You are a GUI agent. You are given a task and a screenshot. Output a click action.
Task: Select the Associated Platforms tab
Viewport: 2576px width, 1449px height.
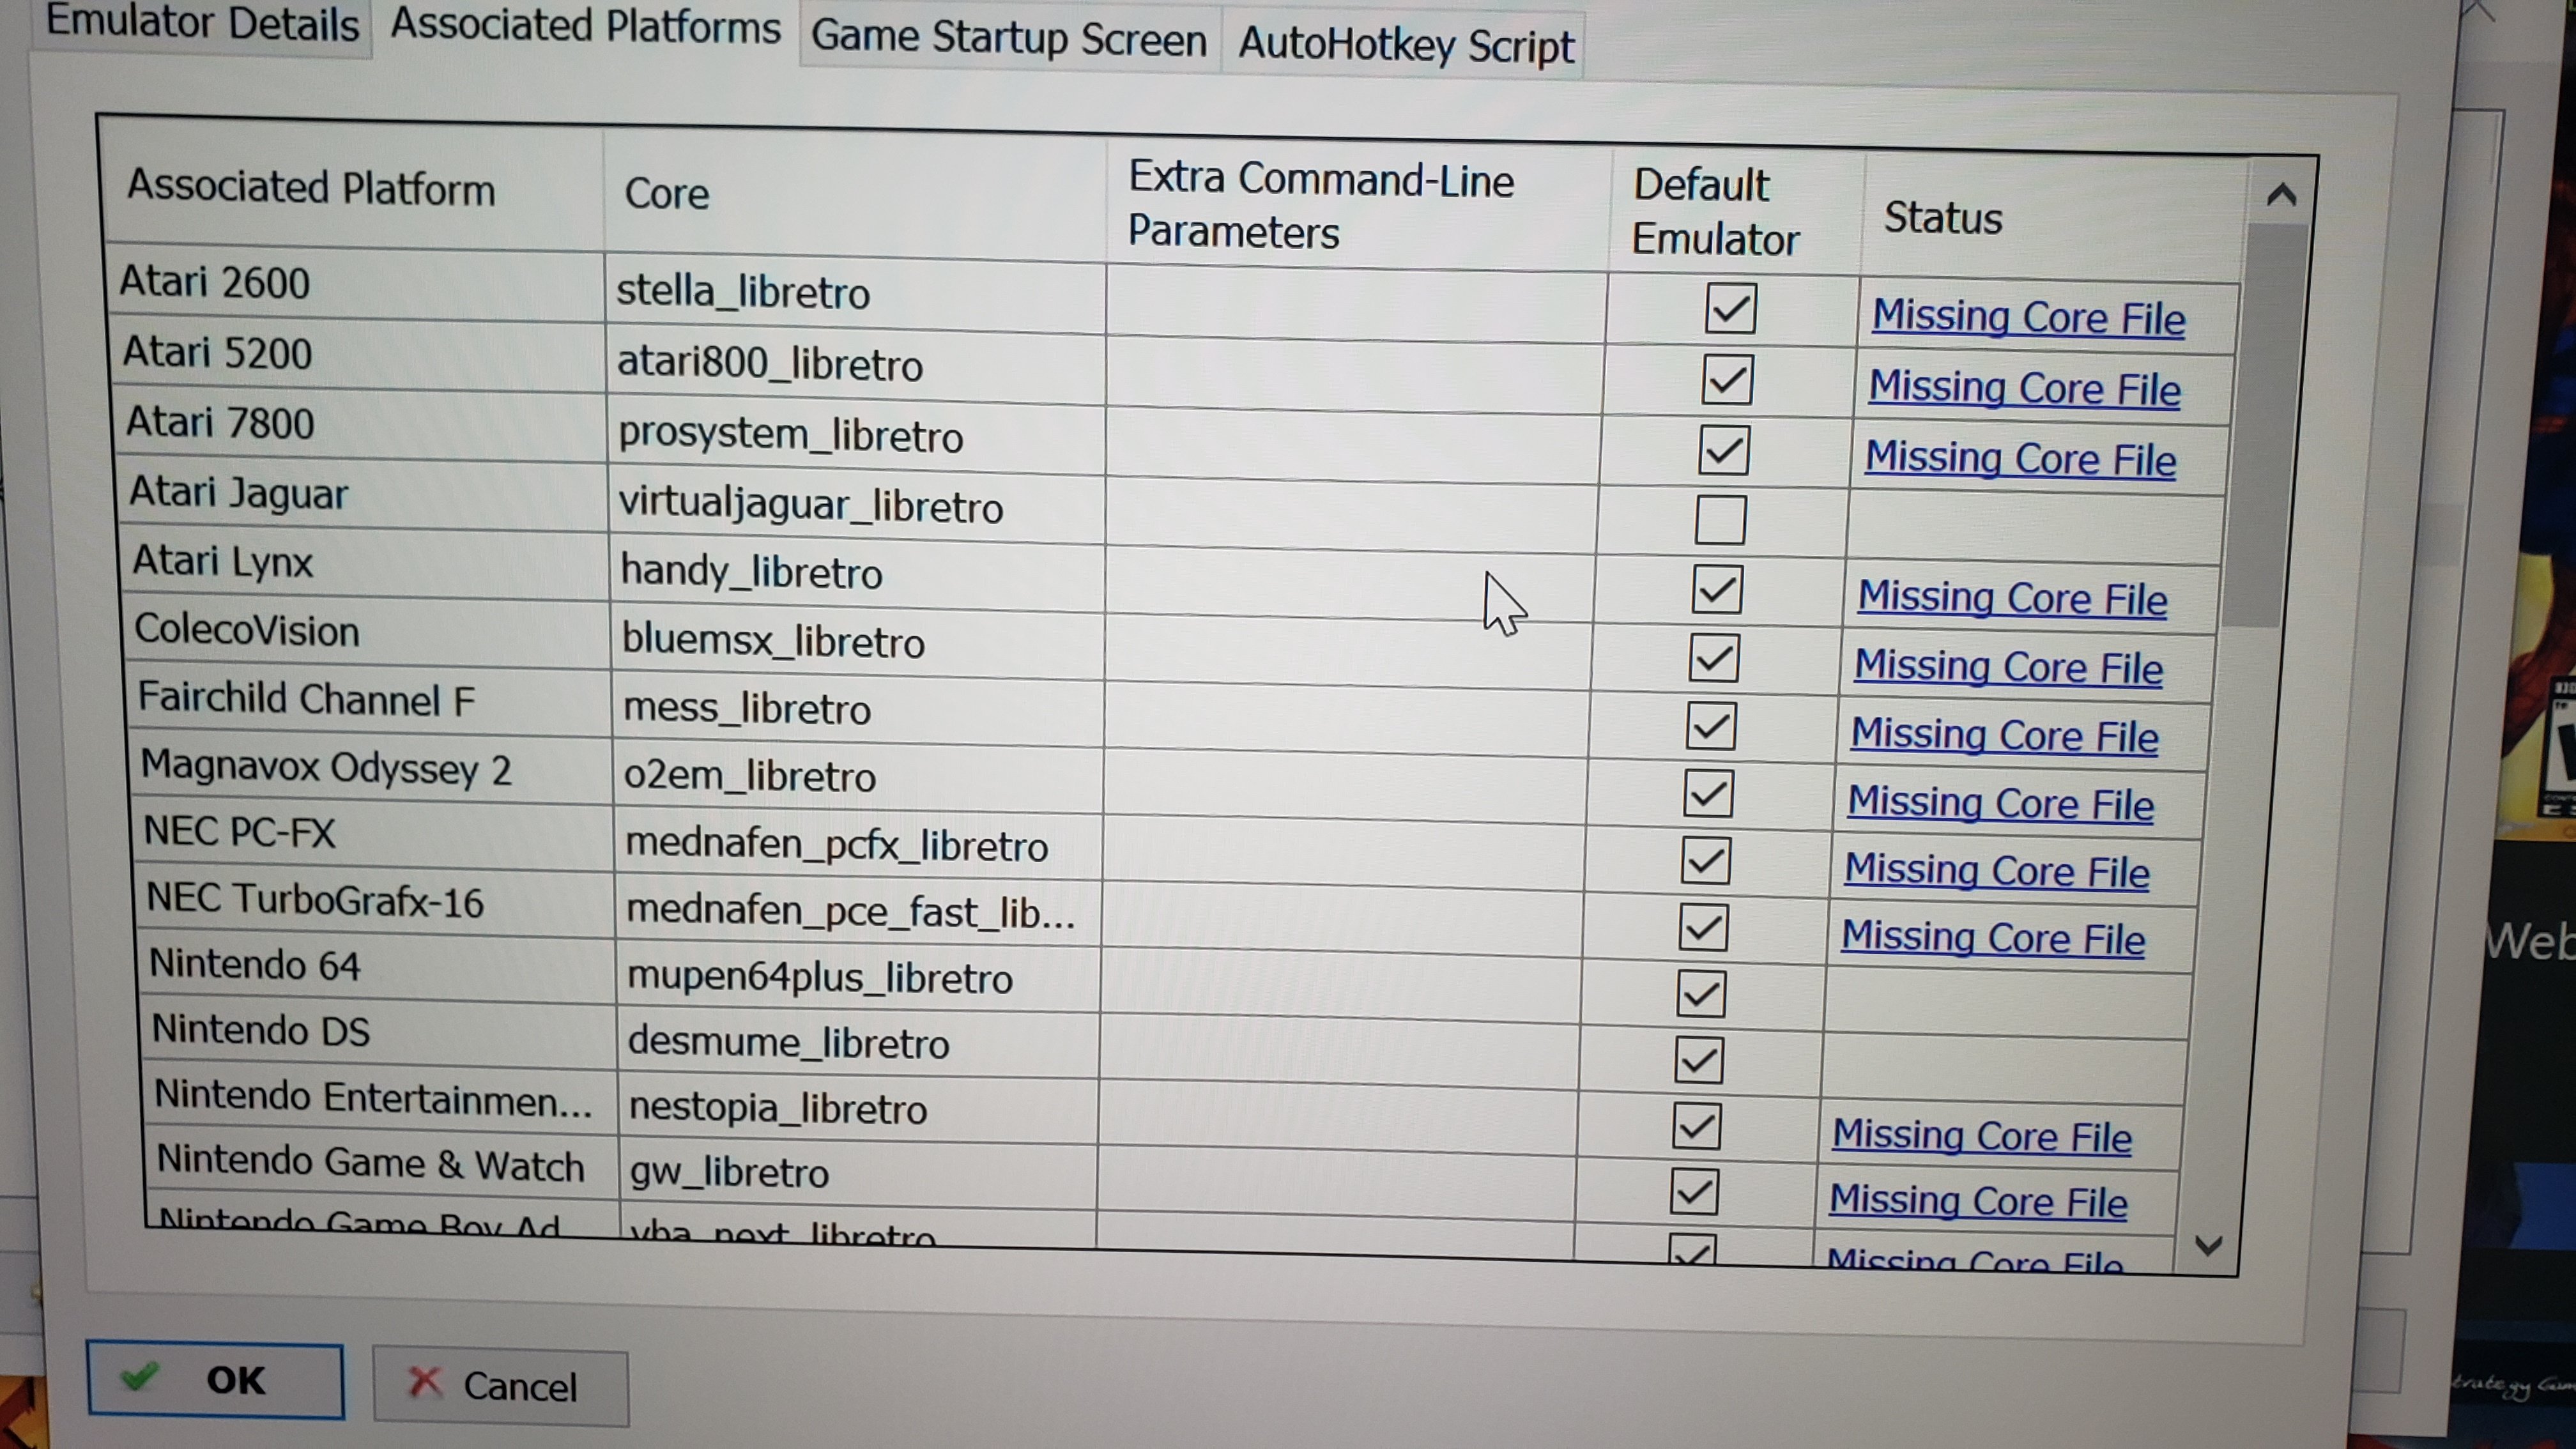(585, 26)
